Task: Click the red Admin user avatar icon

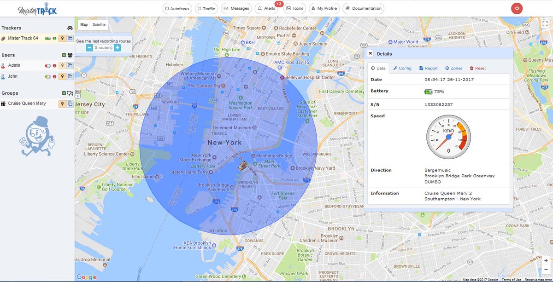Action: coord(3,66)
